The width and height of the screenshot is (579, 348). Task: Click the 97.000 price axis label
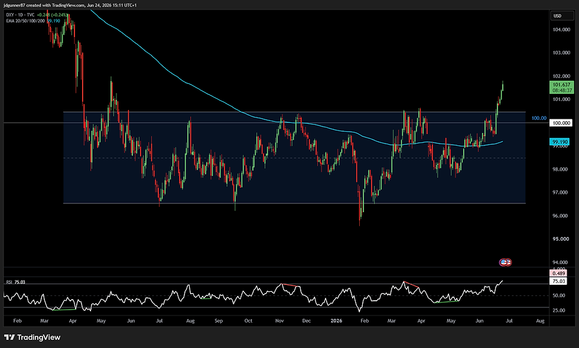pyautogui.click(x=561, y=193)
